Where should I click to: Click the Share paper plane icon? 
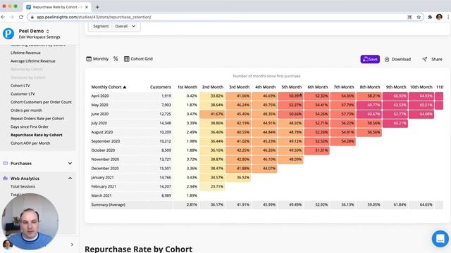click(x=424, y=59)
